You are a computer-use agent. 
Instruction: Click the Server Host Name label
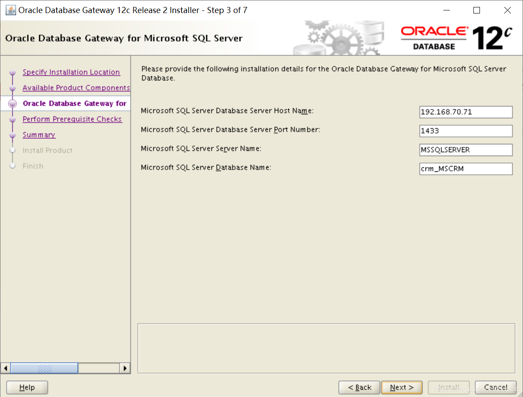(x=227, y=111)
